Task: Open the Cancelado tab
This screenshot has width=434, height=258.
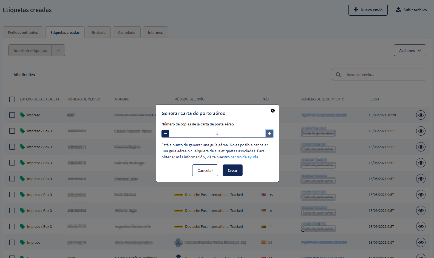Action: tap(127, 32)
